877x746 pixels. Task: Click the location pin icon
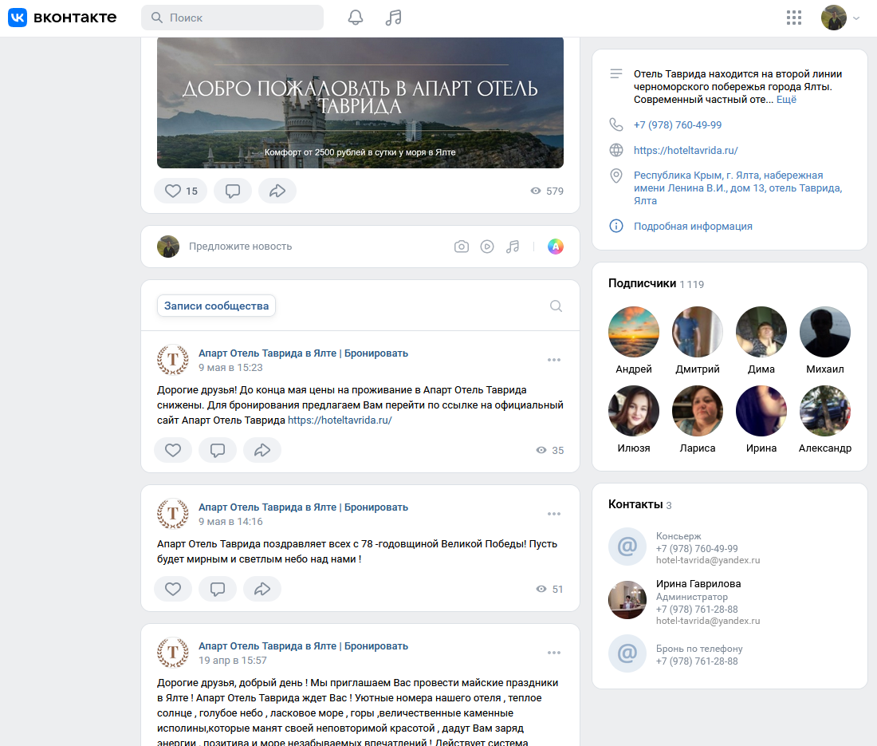pyautogui.click(x=615, y=176)
